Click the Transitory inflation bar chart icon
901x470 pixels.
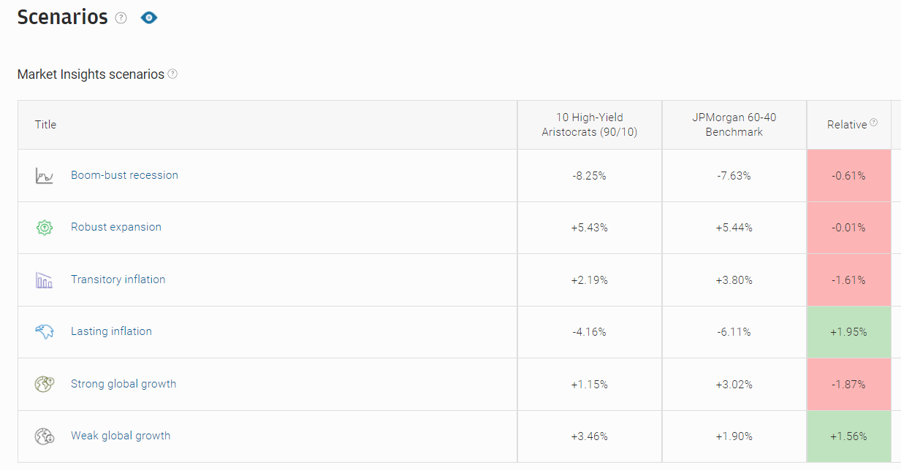click(45, 280)
